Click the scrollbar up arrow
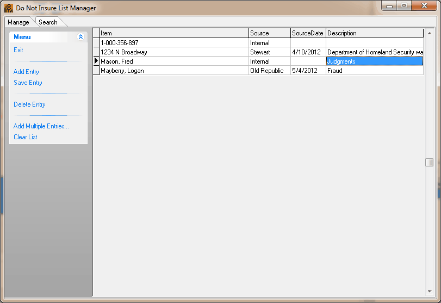Screen dimensions: 441x303 tap(430, 33)
